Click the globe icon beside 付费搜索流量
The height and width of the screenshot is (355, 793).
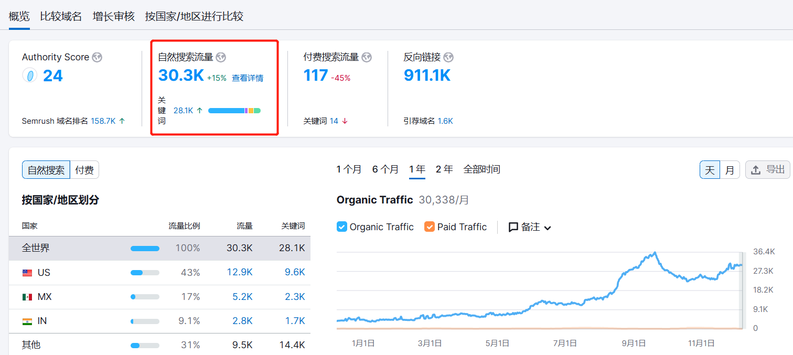tap(367, 58)
